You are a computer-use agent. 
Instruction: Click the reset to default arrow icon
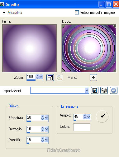[x=114, y=90]
